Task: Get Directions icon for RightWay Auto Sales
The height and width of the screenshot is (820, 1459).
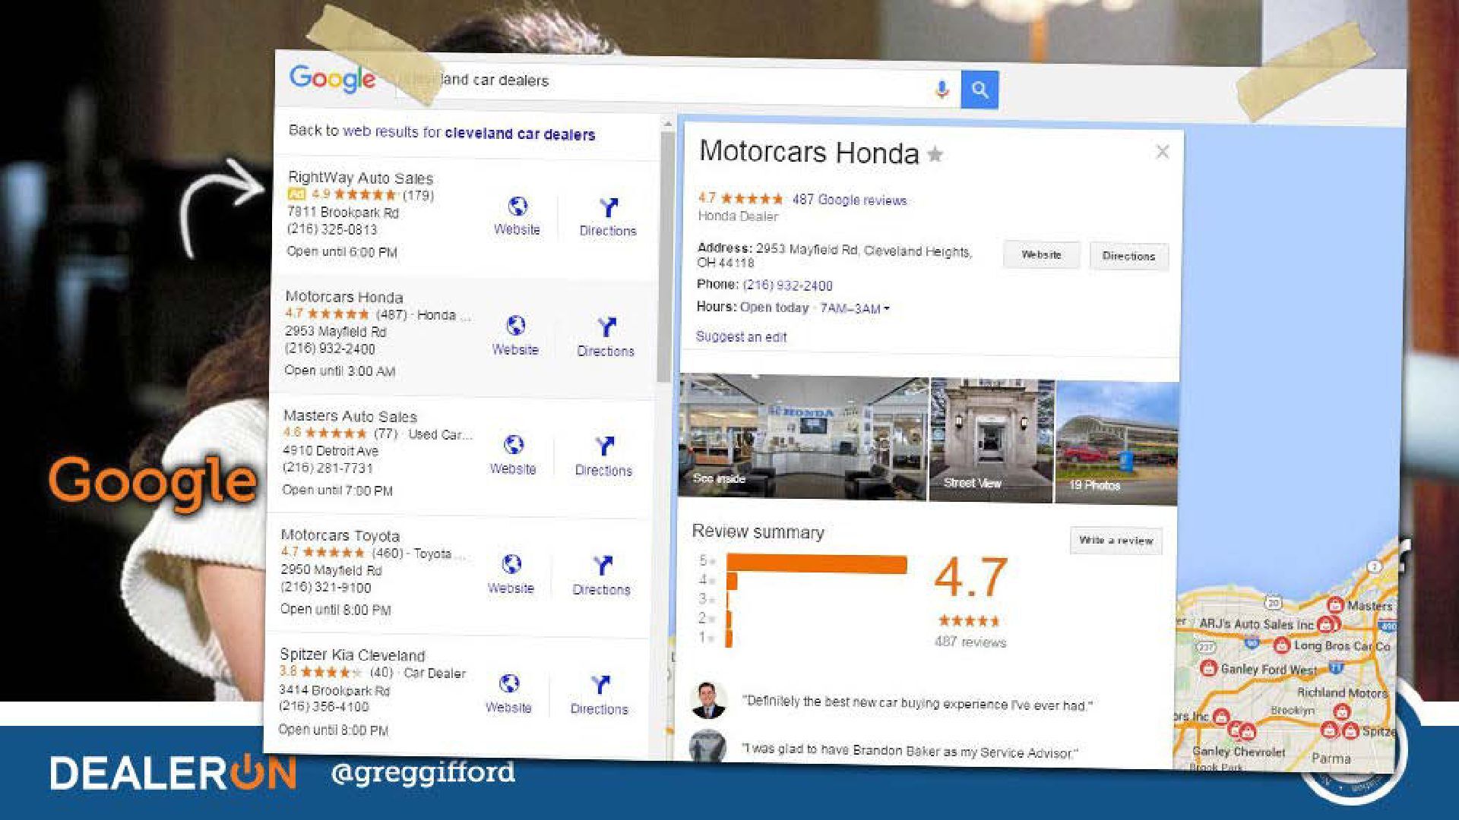Action: point(609,207)
